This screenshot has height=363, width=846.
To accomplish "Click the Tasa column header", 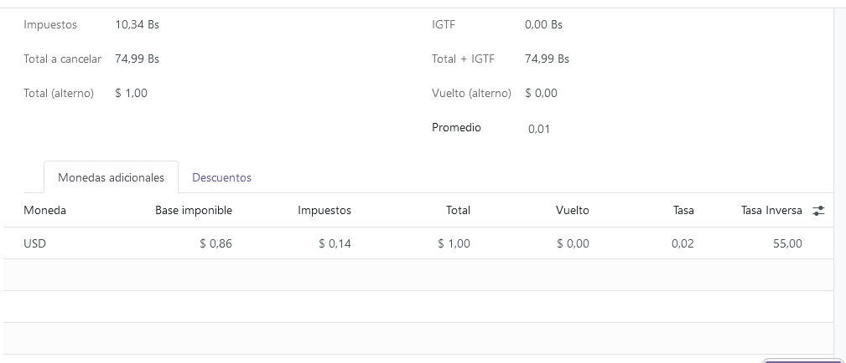I will [683, 211].
